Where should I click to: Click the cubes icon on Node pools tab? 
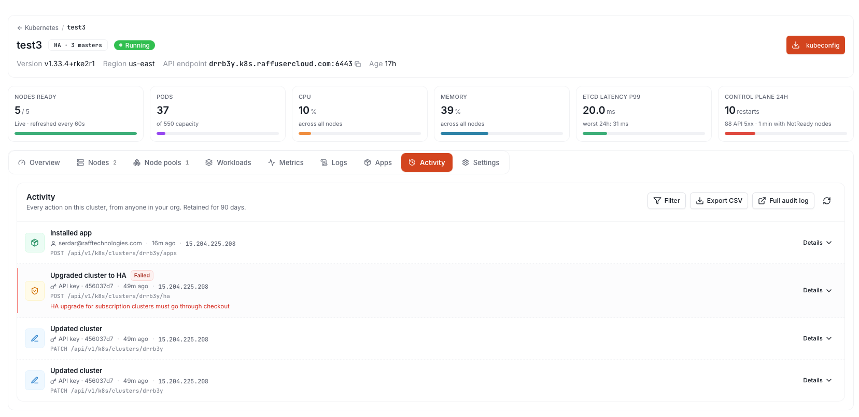(x=137, y=162)
